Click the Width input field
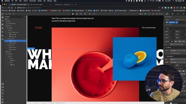The height and width of the screenshot is (104, 186). pyautogui.click(x=172, y=31)
